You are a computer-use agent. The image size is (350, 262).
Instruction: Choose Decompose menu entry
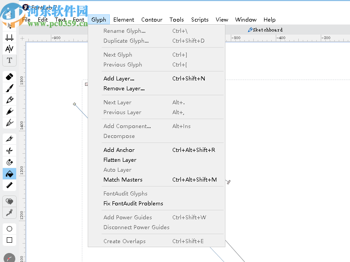tap(157, 136)
